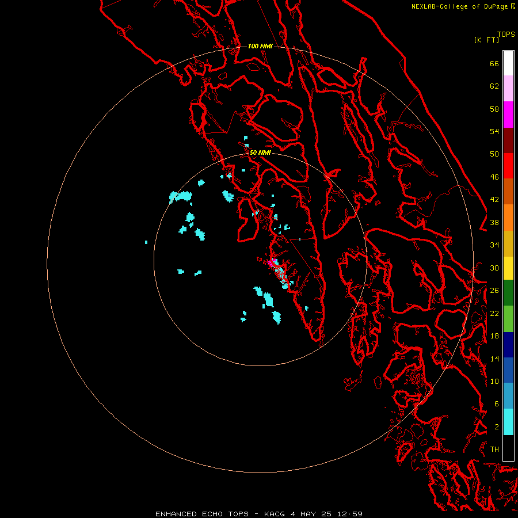Click the legend value 34
Screen dimensions: 518x518
494,245
